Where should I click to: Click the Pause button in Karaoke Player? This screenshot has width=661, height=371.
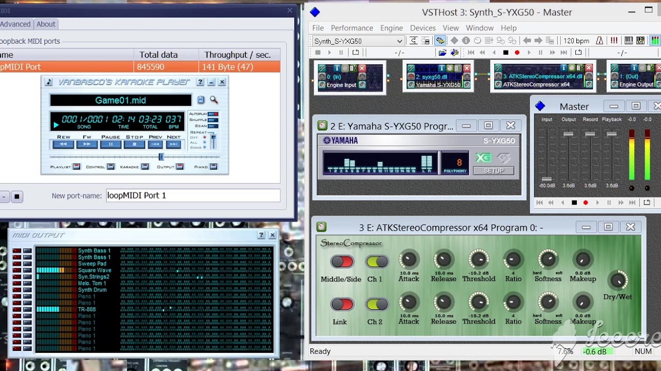click(x=111, y=144)
